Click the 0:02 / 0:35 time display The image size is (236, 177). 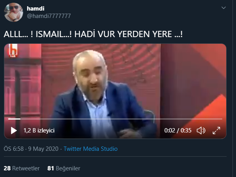pos(178,131)
